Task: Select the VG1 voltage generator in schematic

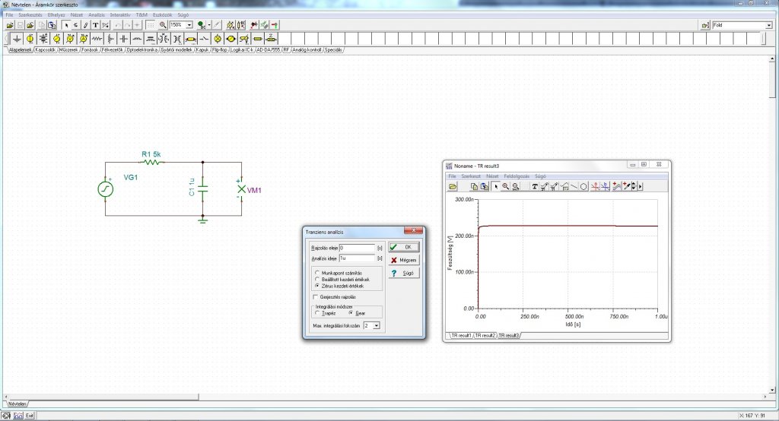Action: pyautogui.click(x=105, y=189)
